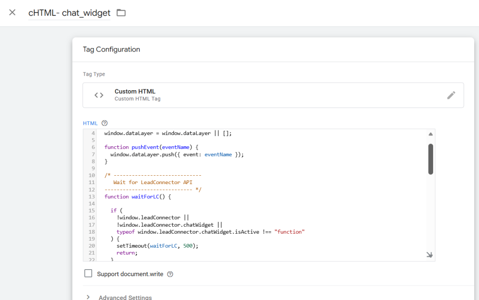Open the folder icon beside tag name
This screenshot has width=479, height=300.
pos(121,13)
